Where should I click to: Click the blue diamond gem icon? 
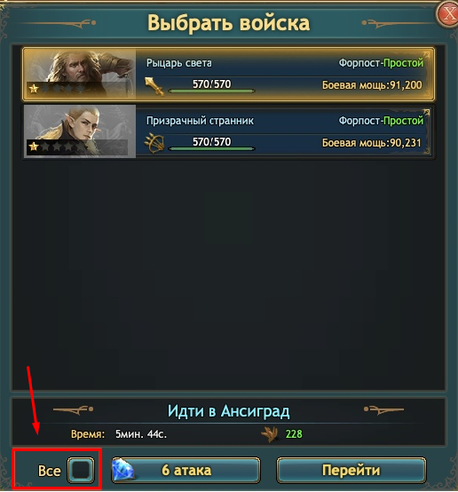tap(123, 470)
